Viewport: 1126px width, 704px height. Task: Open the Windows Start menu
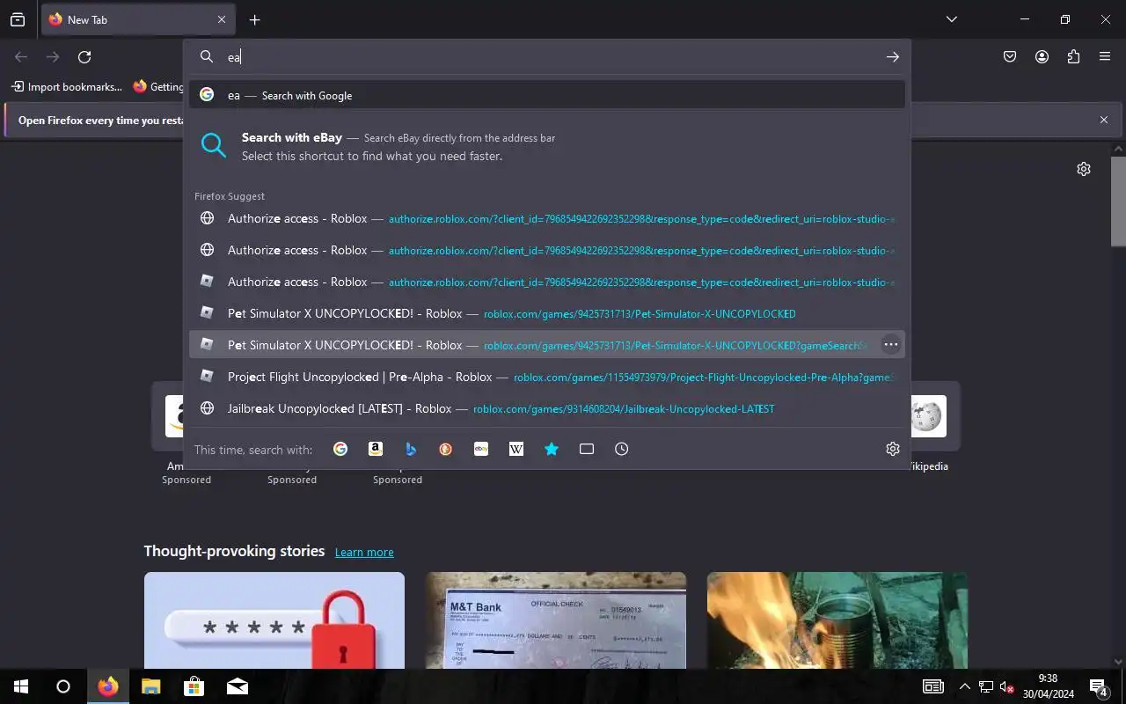point(21,686)
